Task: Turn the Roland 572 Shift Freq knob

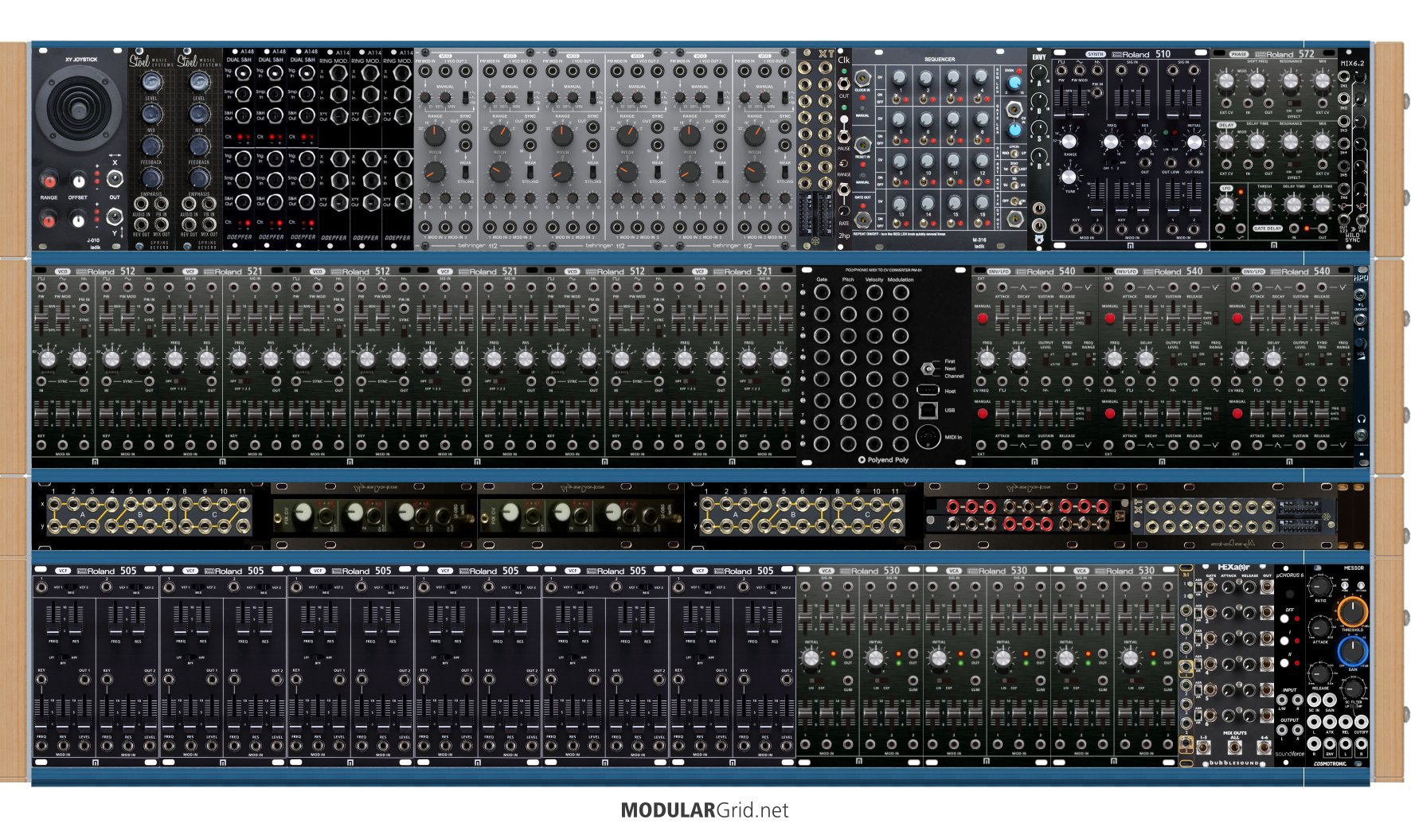Action: (1257, 80)
